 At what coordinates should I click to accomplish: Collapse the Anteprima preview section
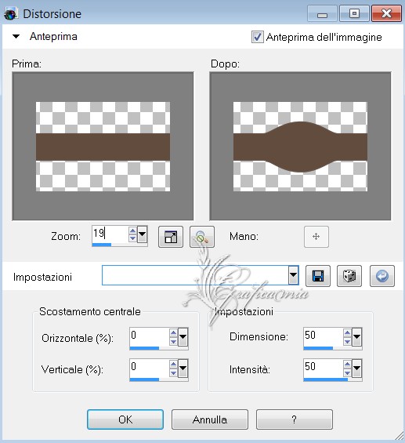coord(16,36)
